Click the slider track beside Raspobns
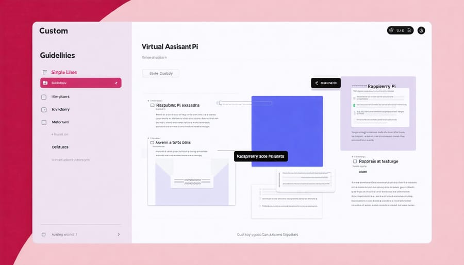Screen dimensions: 464x265 244,103
